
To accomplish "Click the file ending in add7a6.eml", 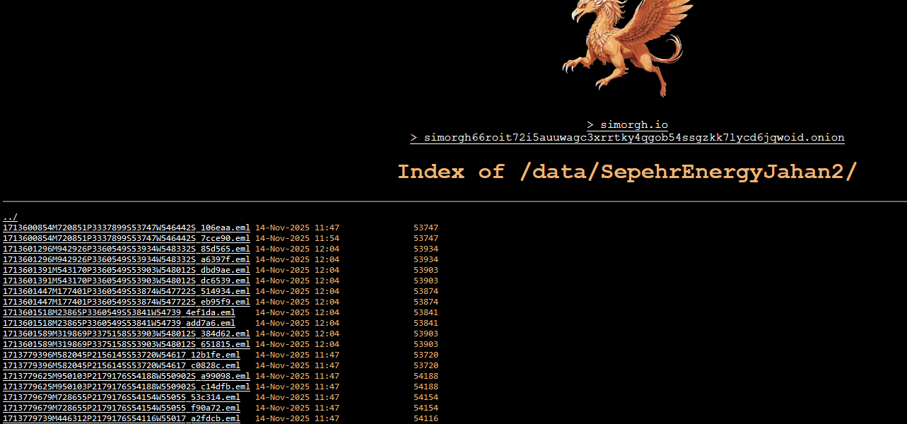I will pyautogui.click(x=119, y=323).
